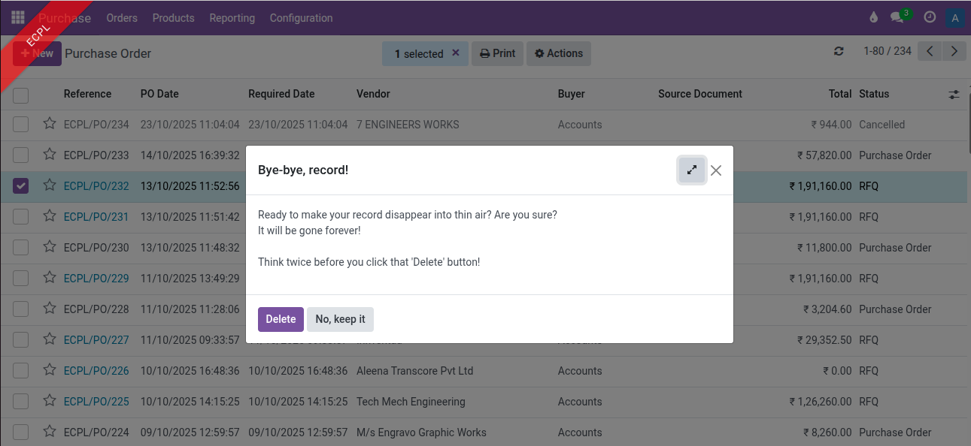Open the apps grid menu icon
The image size is (971, 446).
18,17
